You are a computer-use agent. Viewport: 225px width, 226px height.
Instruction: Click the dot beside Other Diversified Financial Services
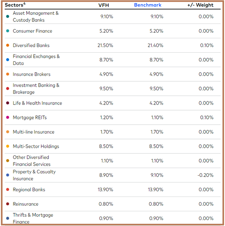point(8,161)
